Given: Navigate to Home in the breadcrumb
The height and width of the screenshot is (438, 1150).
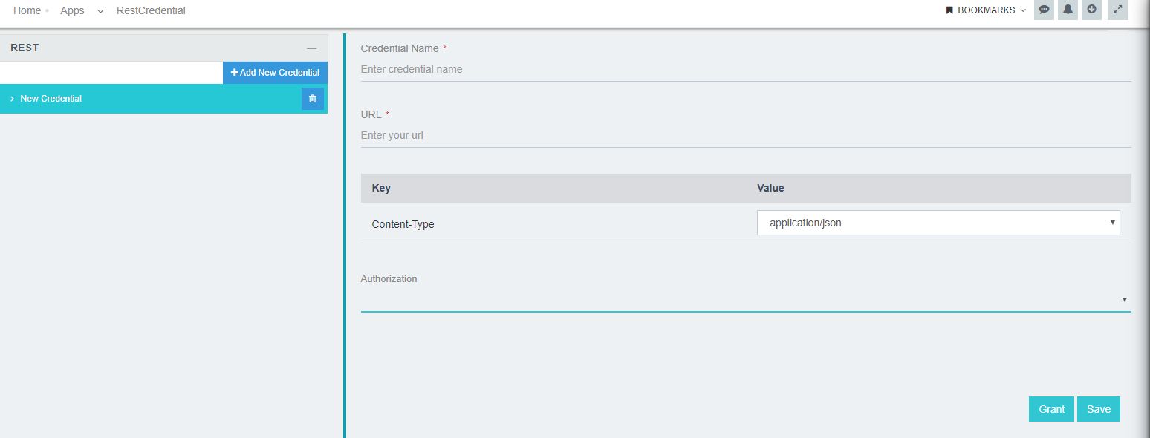Looking at the screenshot, I should 27,10.
